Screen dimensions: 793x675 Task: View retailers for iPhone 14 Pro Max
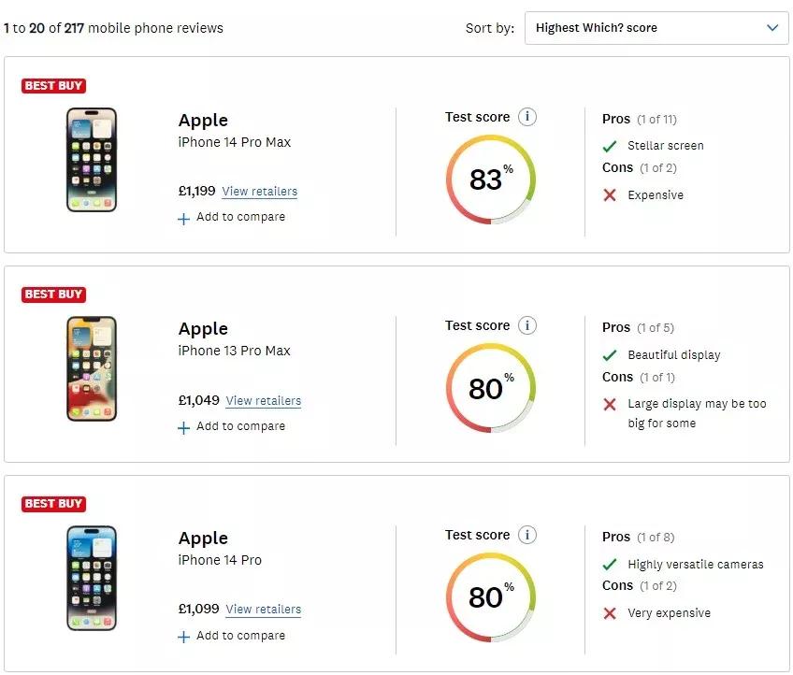point(259,192)
